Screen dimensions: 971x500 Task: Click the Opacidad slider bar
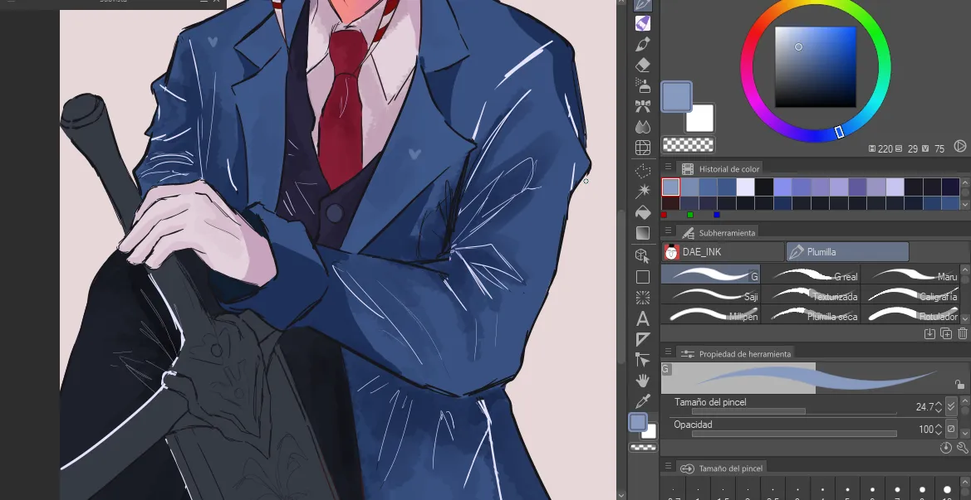coord(794,434)
